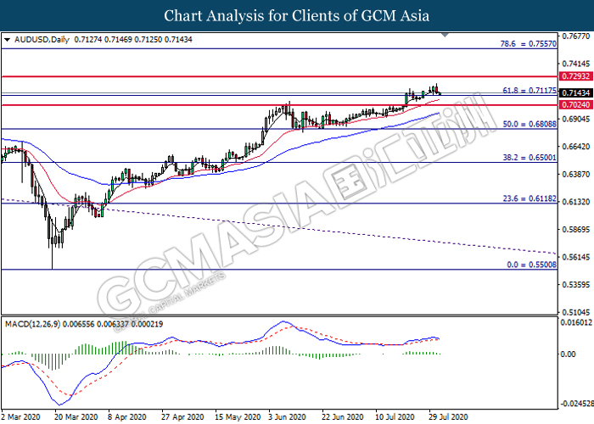The width and height of the screenshot is (594, 424).
Task: Click the 0.63870 price axis value
Action: (x=576, y=174)
